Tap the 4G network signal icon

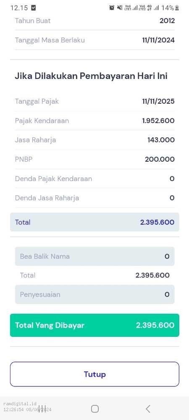pyautogui.click(x=150, y=8)
